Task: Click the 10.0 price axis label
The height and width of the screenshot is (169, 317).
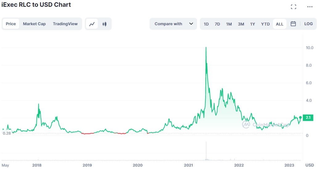Action: coord(310,48)
